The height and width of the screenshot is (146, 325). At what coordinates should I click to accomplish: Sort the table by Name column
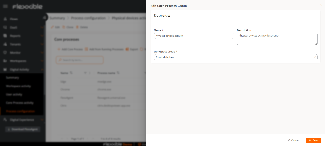(71, 73)
